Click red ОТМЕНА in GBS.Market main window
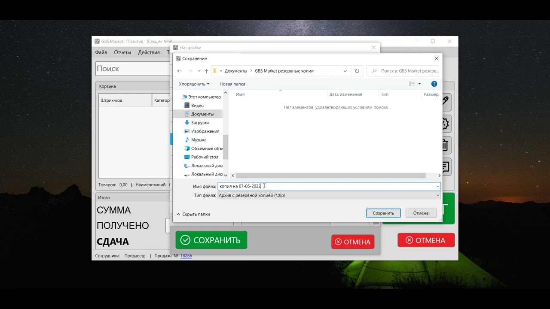This screenshot has height=309, width=550. [426, 240]
